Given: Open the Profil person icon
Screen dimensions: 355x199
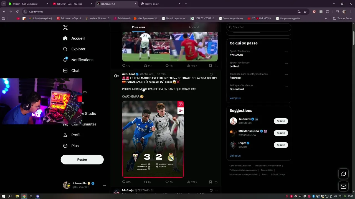Looking at the screenshot, I should [65, 135].
